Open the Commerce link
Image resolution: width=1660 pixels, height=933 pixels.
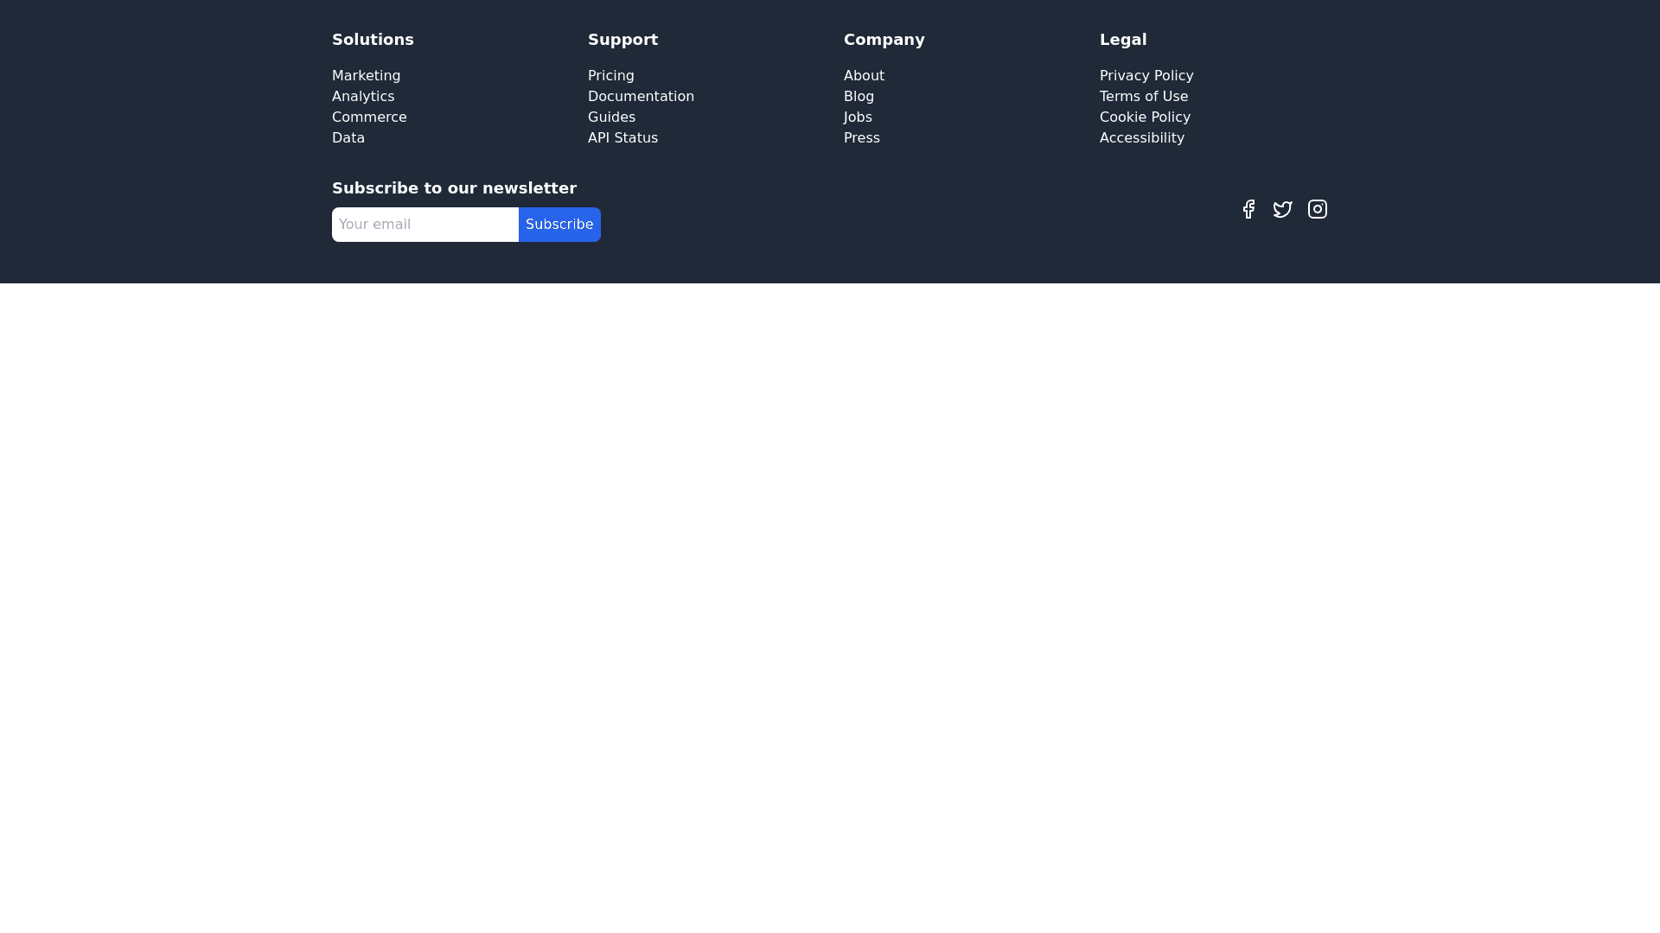(x=369, y=117)
